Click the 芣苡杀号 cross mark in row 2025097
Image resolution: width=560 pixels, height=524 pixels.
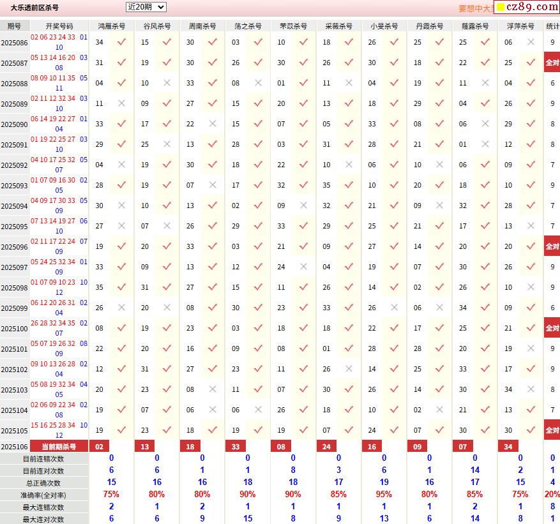(303, 267)
